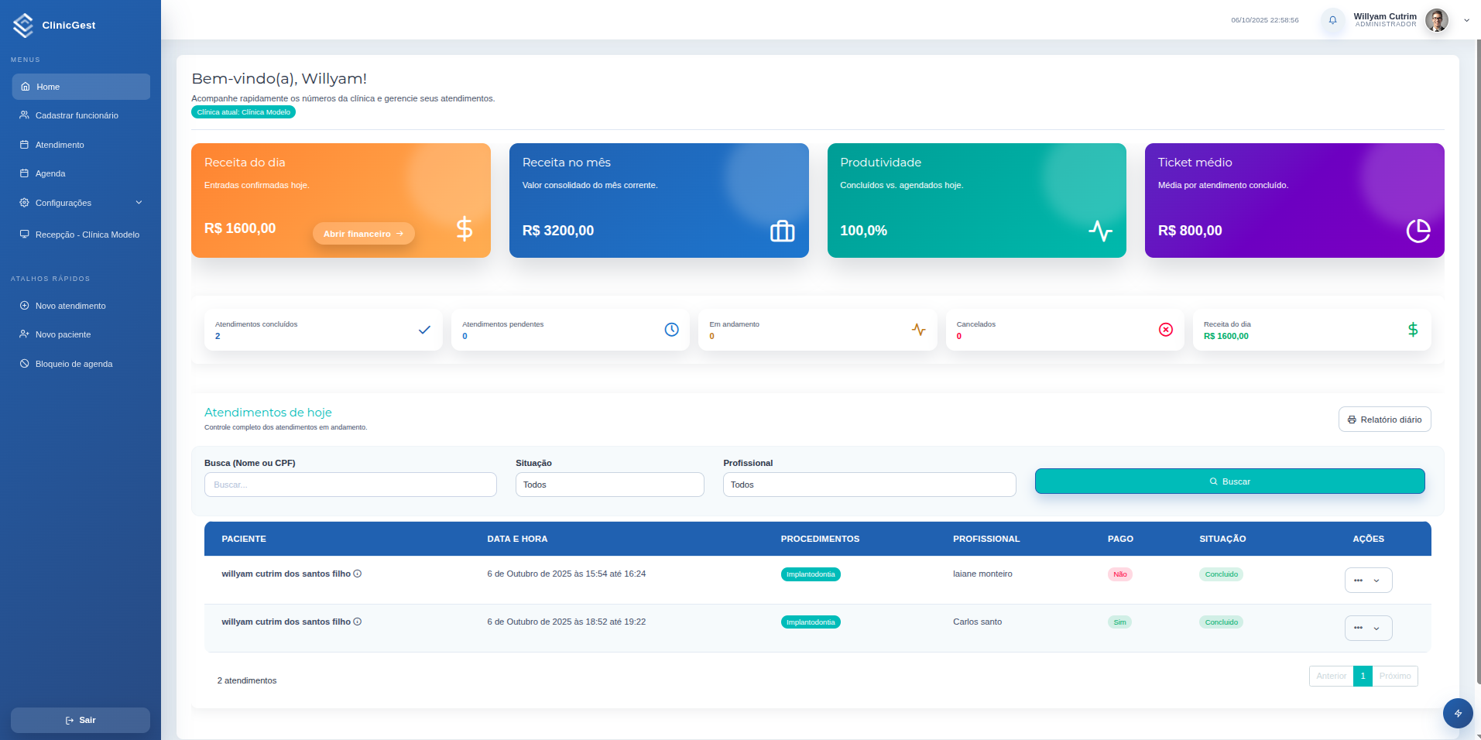Open actions dropdown for the 15:54 appointment
This screenshot has height=740, width=1481.
tap(1368, 580)
